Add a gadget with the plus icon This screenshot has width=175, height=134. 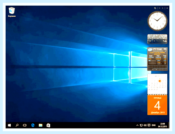(x=167, y=8)
